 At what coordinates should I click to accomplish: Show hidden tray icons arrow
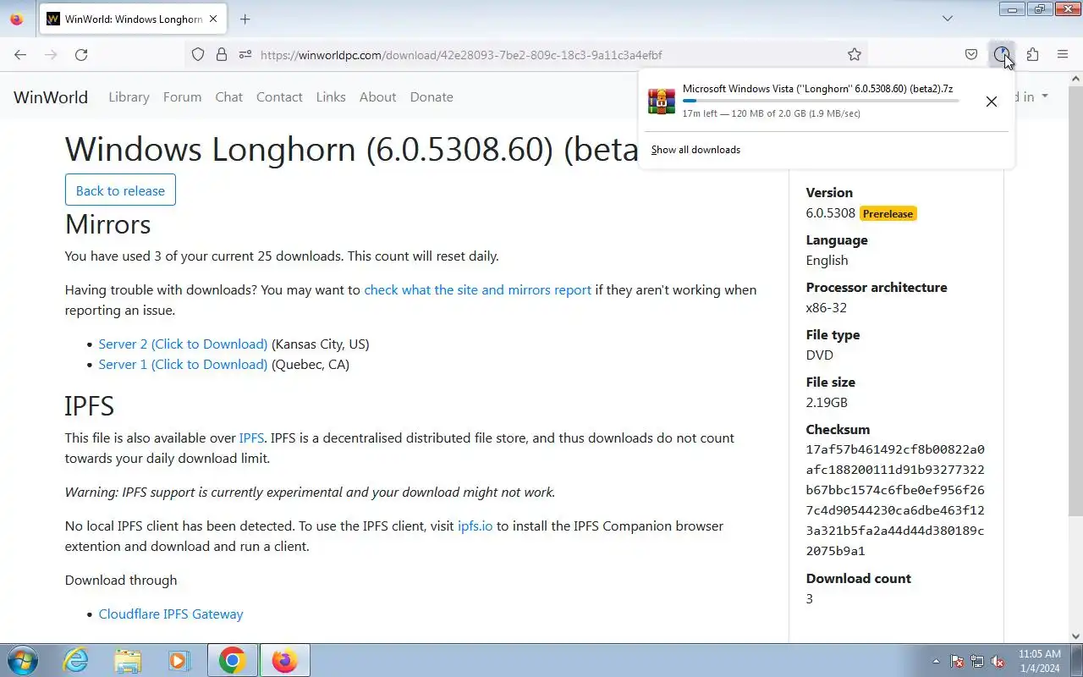click(936, 661)
